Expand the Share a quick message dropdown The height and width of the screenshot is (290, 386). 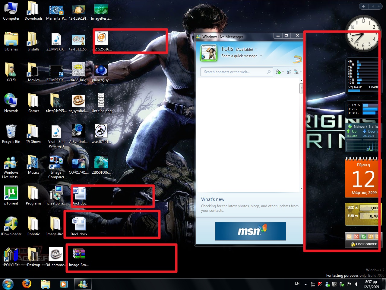point(261,56)
